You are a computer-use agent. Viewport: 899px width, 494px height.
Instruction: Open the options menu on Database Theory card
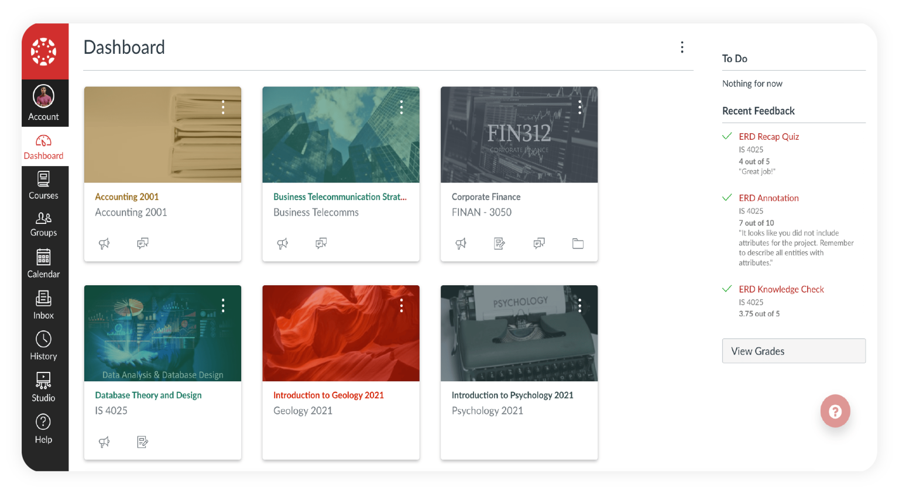click(x=222, y=305)
